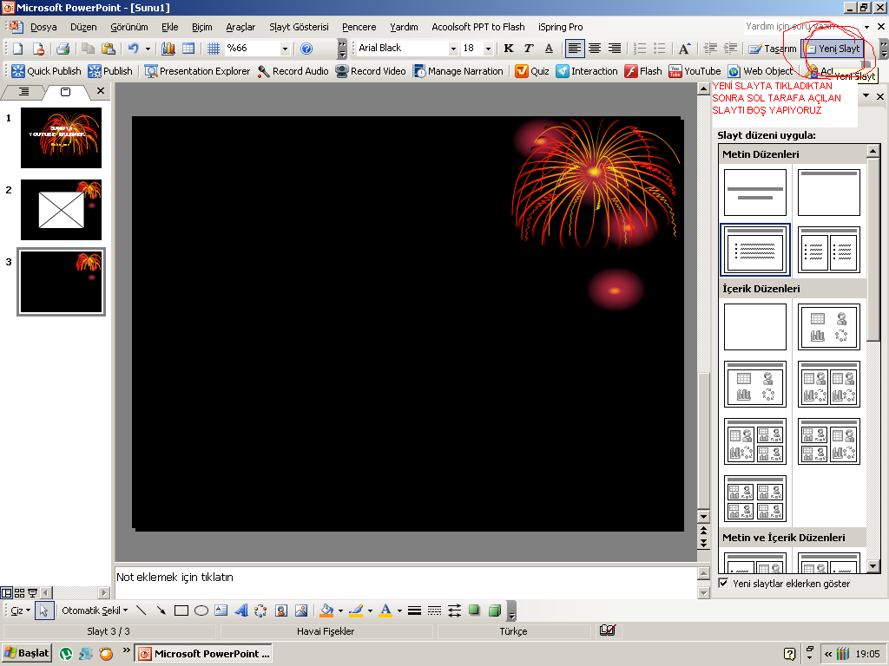Select the arrow drawing tool

coord(161,610)
